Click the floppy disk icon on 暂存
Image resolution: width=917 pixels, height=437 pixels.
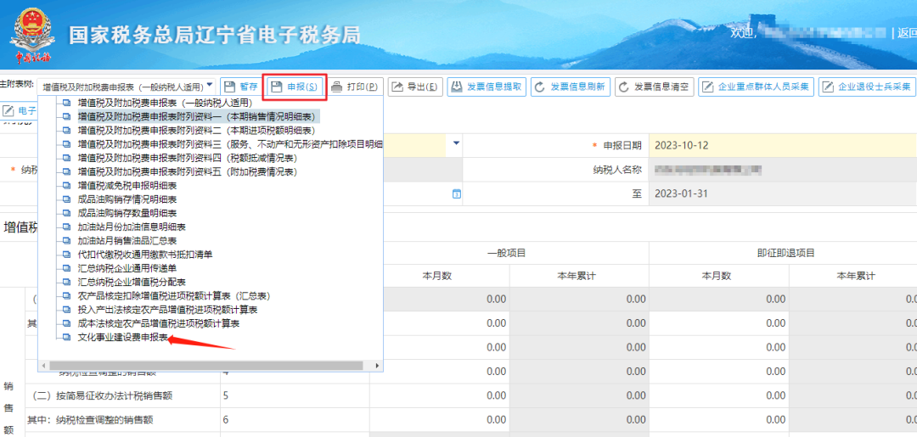[230, 87]
